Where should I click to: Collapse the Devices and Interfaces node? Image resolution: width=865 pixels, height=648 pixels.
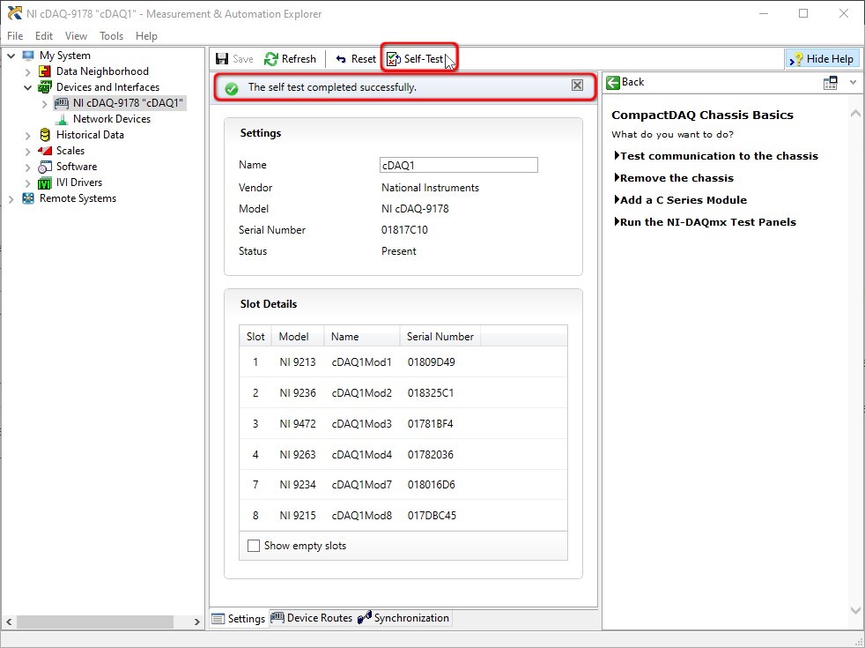click(27, 87)
